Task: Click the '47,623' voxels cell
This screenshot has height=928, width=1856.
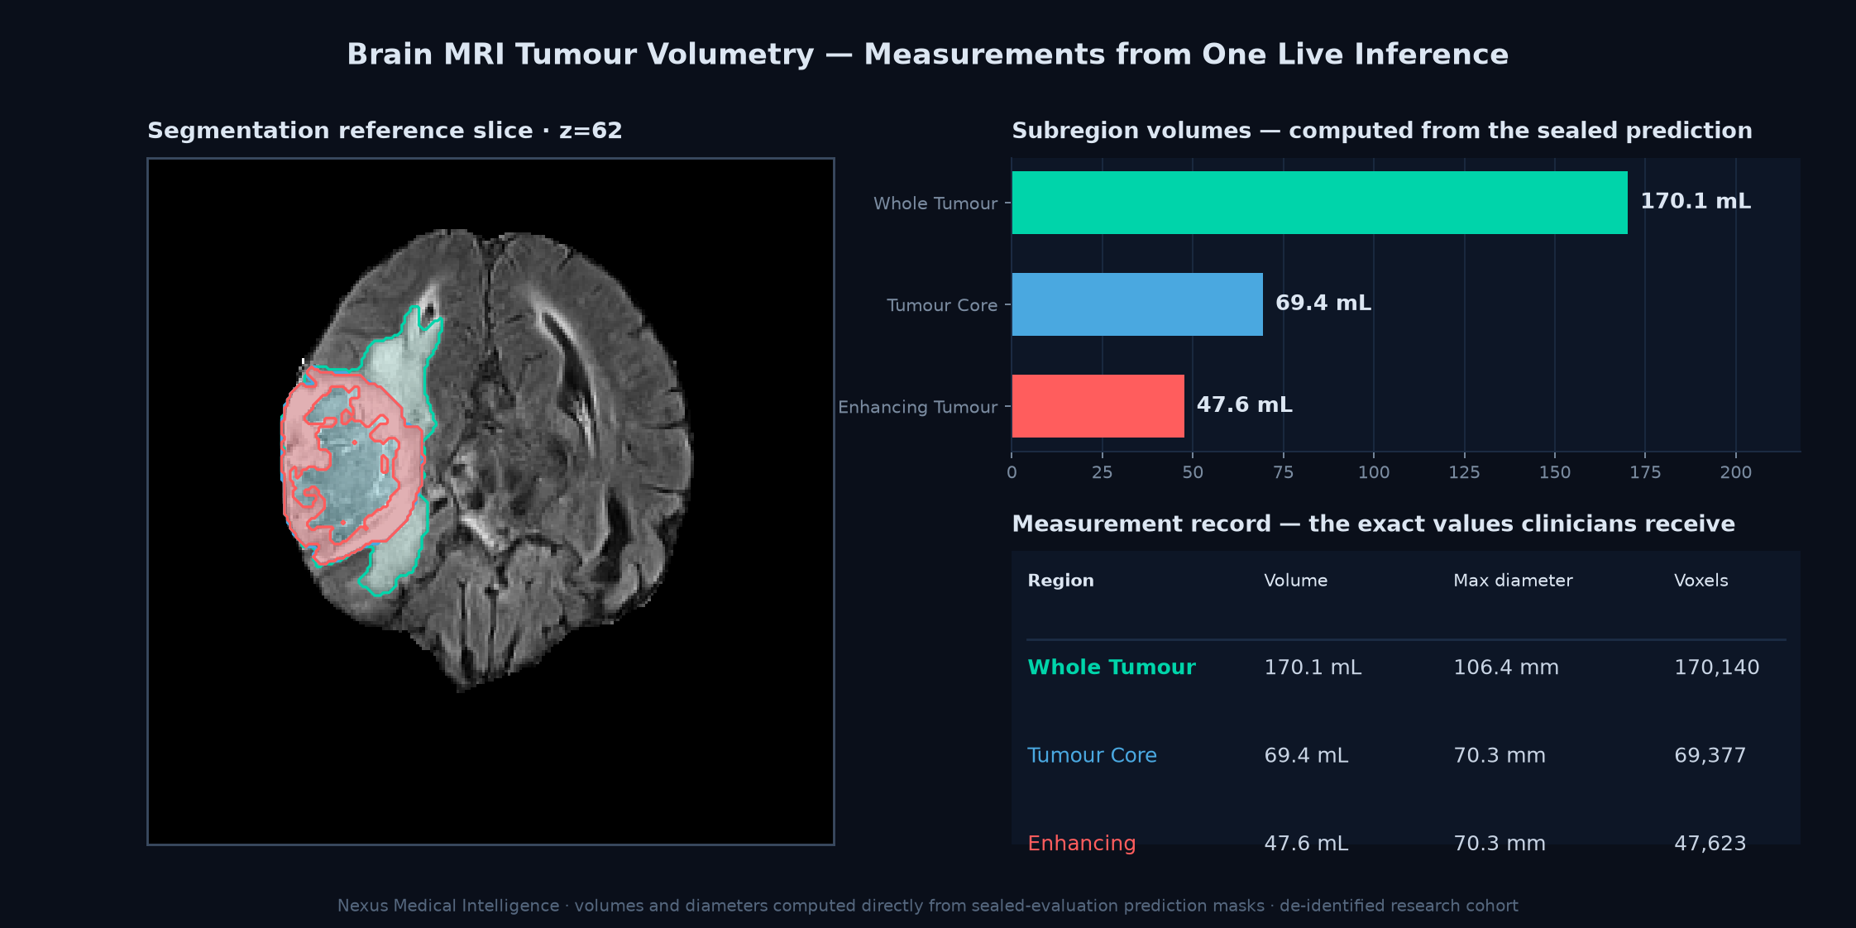Action: click(1710, 844)
